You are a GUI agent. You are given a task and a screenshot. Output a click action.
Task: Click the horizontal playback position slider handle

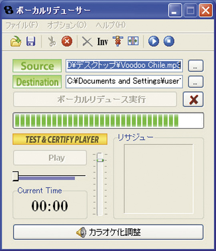pos(16,176)
